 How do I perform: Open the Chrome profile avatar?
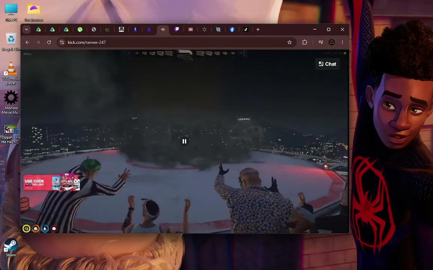coord(332,42)
